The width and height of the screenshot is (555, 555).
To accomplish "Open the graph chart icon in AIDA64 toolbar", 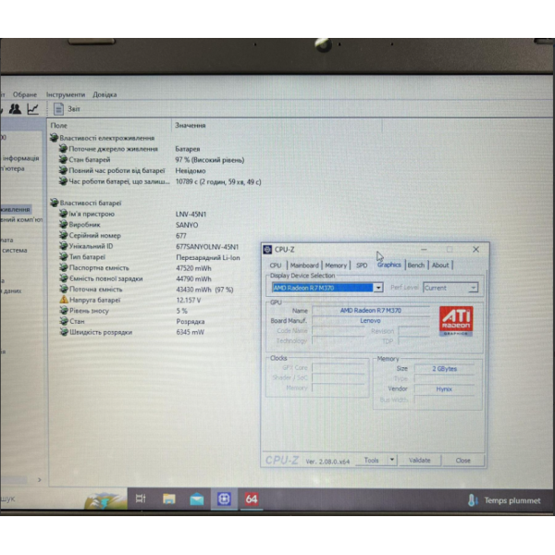I will (x=32, y=108).
